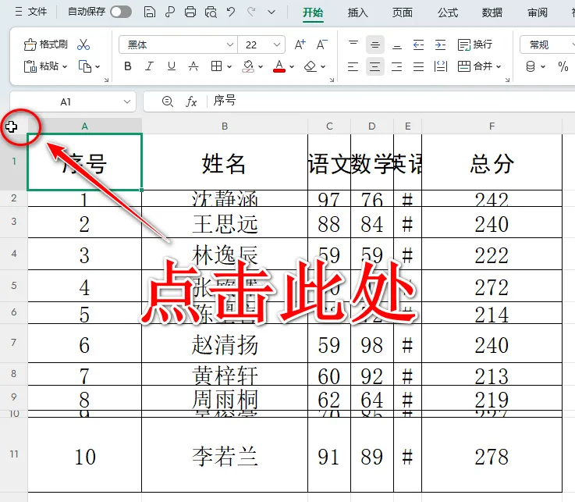Select top vertical alignment
Screen dimensions: 575x502
(x=353, y=45)
